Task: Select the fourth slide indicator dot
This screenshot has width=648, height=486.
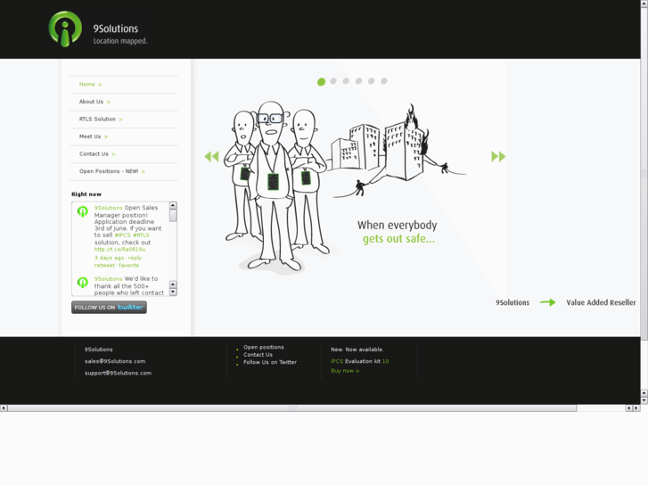Action: [358, 81]
